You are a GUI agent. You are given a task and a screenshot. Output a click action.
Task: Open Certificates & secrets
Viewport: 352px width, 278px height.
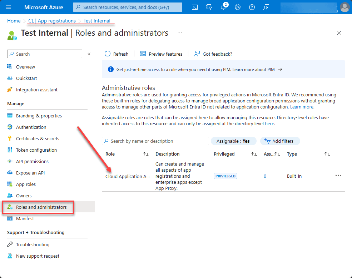(38, 138)
